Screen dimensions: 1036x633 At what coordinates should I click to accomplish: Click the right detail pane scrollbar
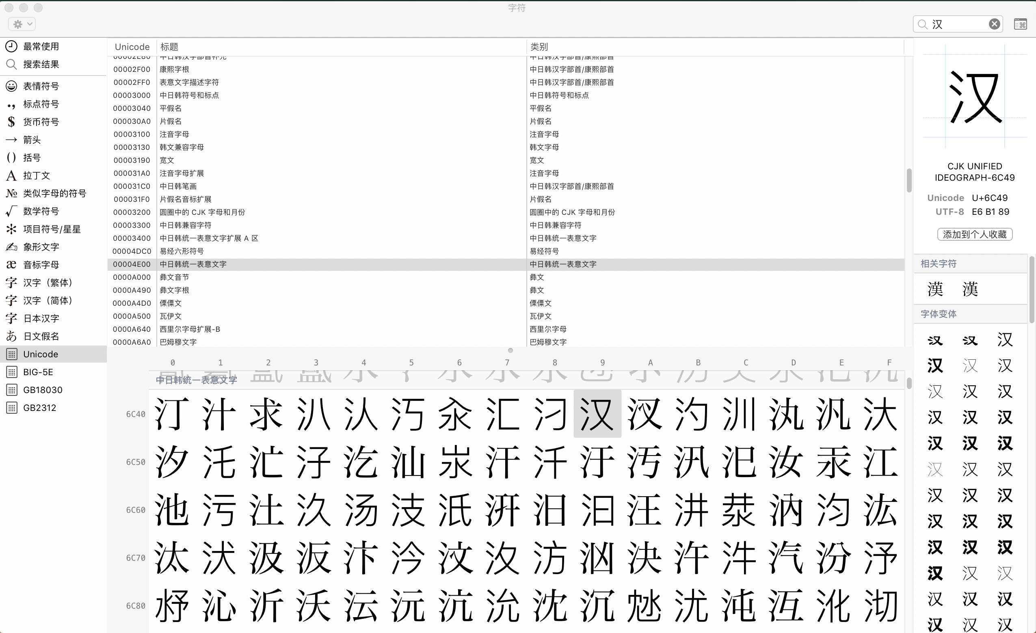[1032, 289]
